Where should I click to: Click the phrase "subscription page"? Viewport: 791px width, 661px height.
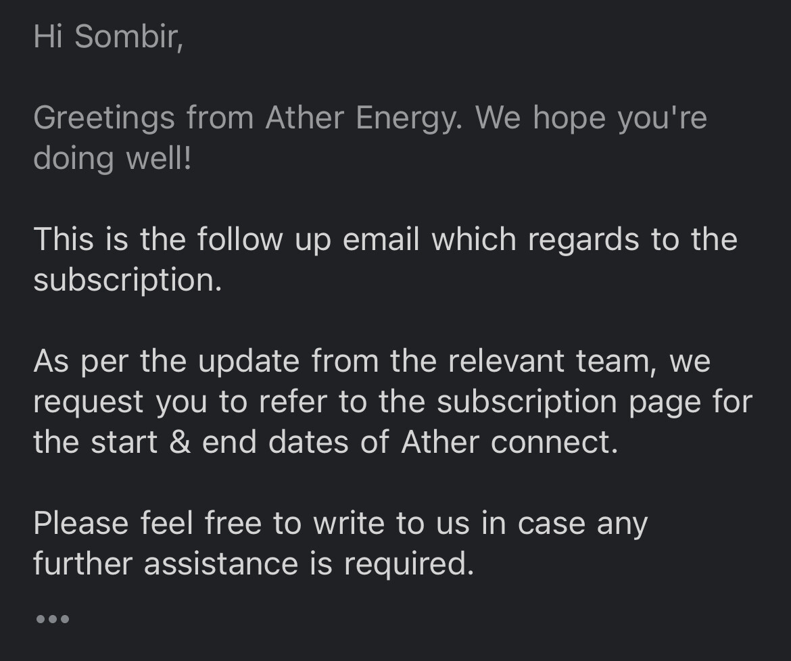point(569,403)
